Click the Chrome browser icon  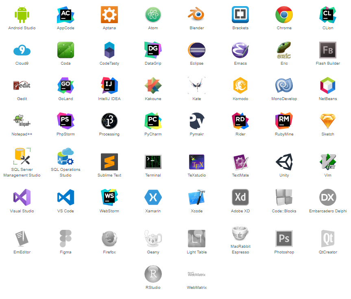point(284,15)
